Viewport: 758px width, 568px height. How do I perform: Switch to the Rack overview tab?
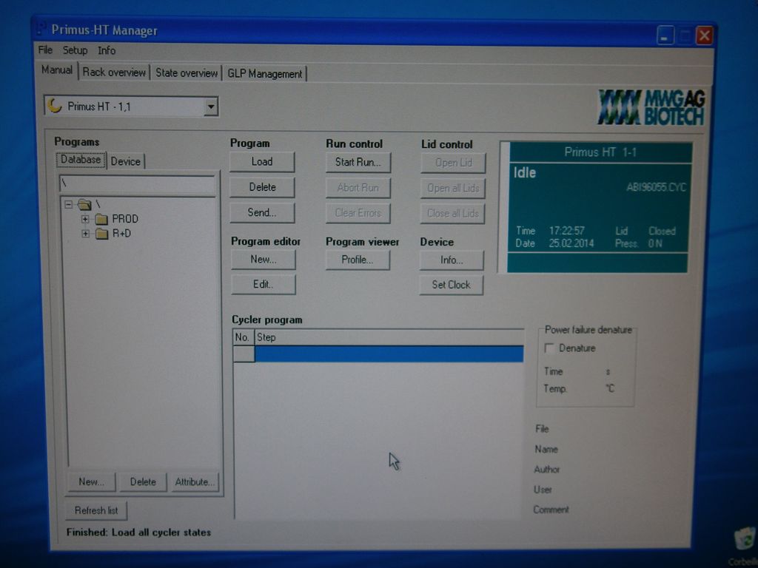(x=114, y=72)
